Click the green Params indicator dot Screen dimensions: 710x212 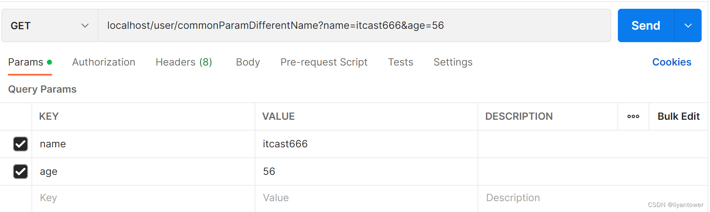(x=49, y=62)
